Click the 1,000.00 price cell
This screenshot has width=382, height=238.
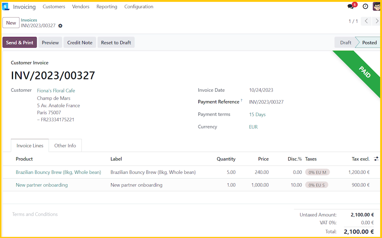click(260, 185)
